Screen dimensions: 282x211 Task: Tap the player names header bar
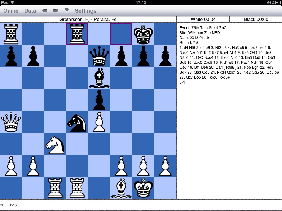(88, 19)
